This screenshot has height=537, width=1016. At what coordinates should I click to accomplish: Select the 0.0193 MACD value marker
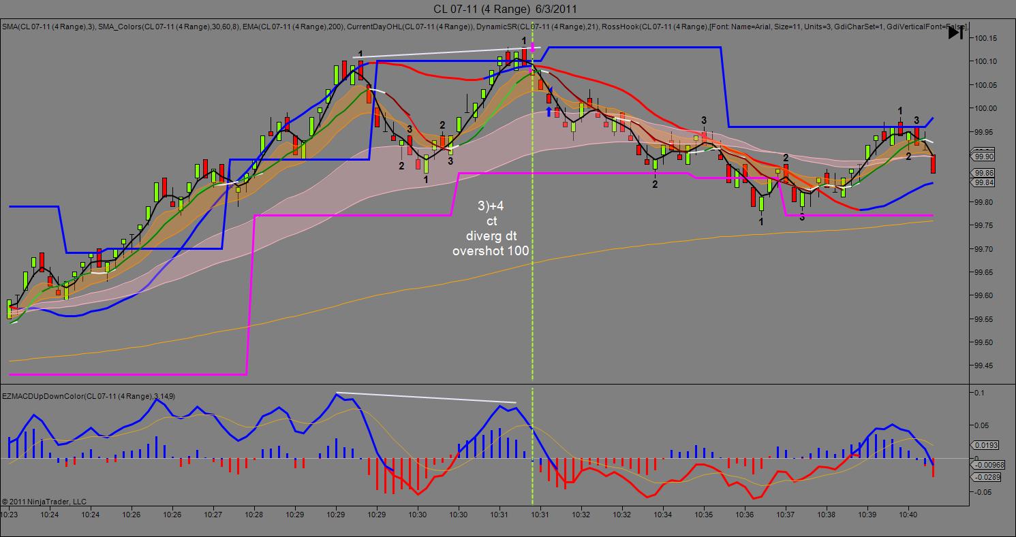985,445
